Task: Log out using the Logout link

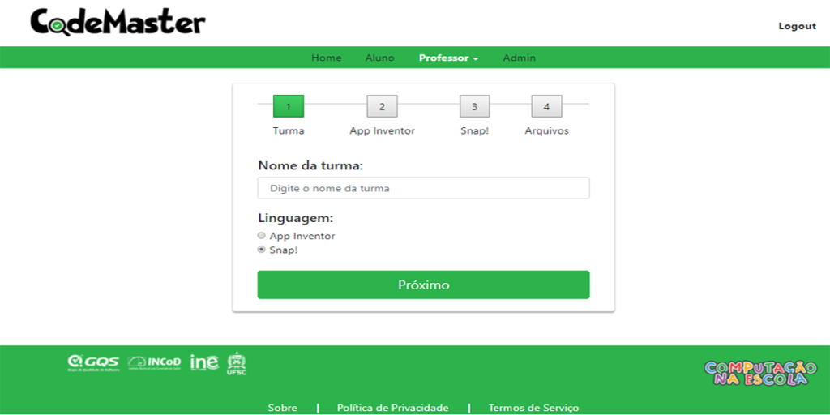Action: click(798, 26)
